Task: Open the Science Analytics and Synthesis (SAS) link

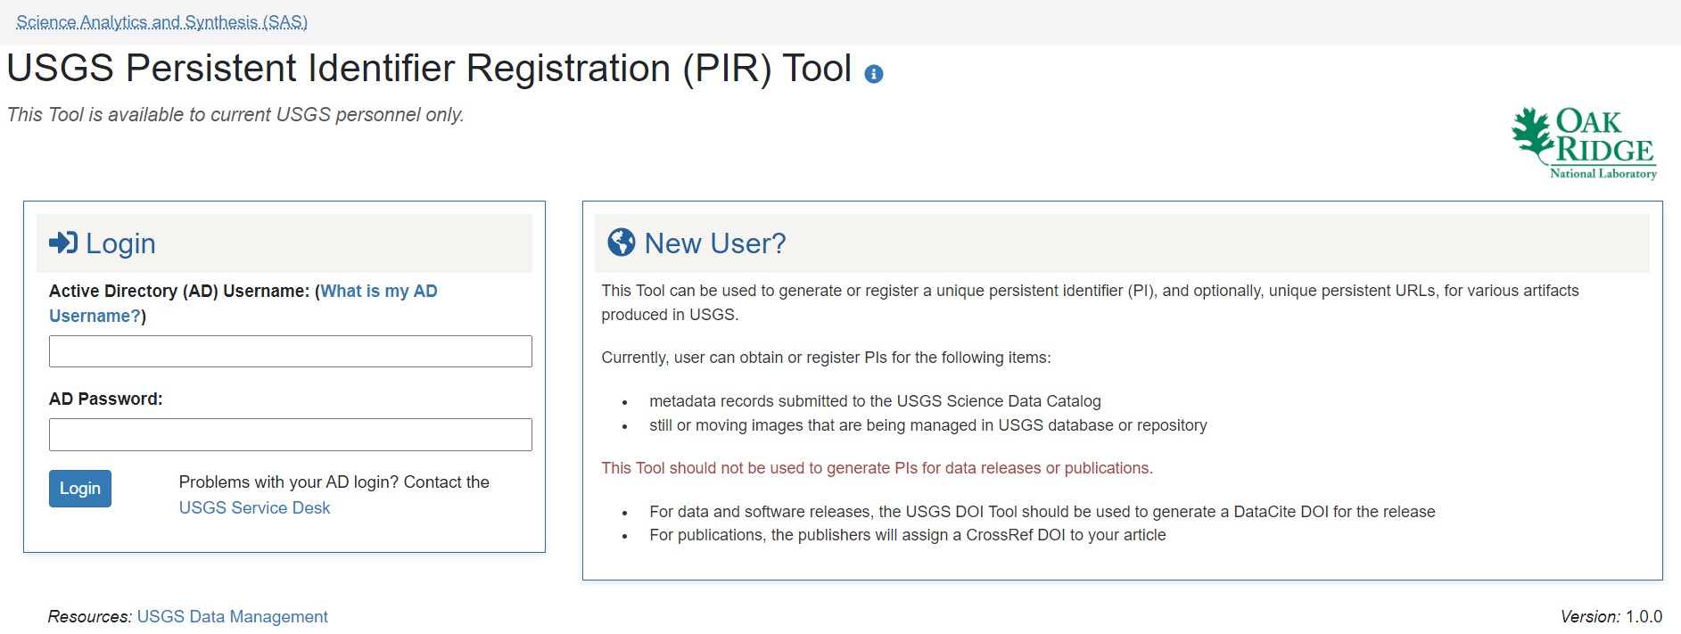Action: pos(161,22)
